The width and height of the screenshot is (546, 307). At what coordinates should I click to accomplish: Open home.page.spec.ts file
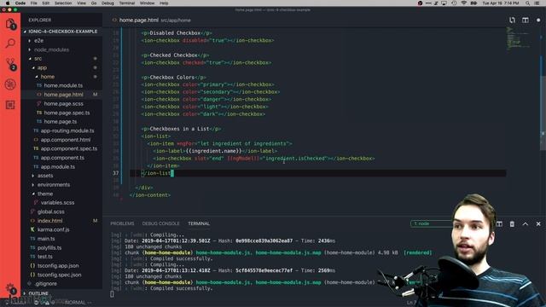click(x=67, y=113)
